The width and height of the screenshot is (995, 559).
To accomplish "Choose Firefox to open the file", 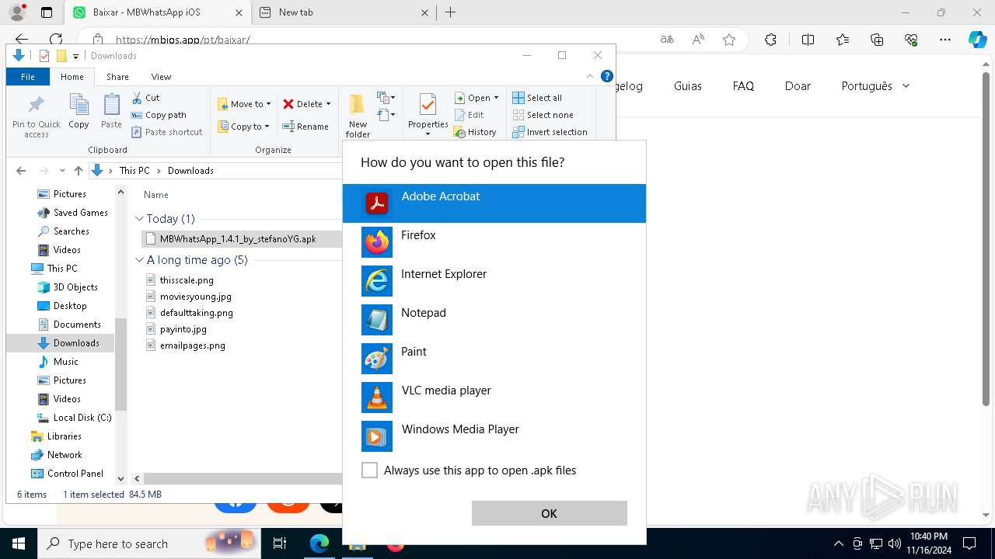I will tap(494, 242).
